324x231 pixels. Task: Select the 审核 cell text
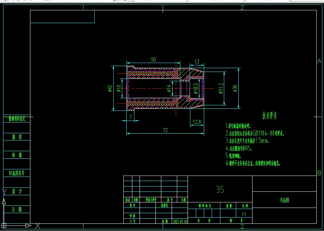coord(132,216)
